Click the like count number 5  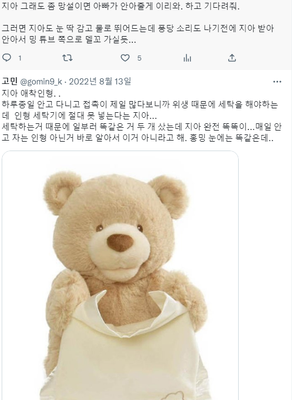(139, 58)
